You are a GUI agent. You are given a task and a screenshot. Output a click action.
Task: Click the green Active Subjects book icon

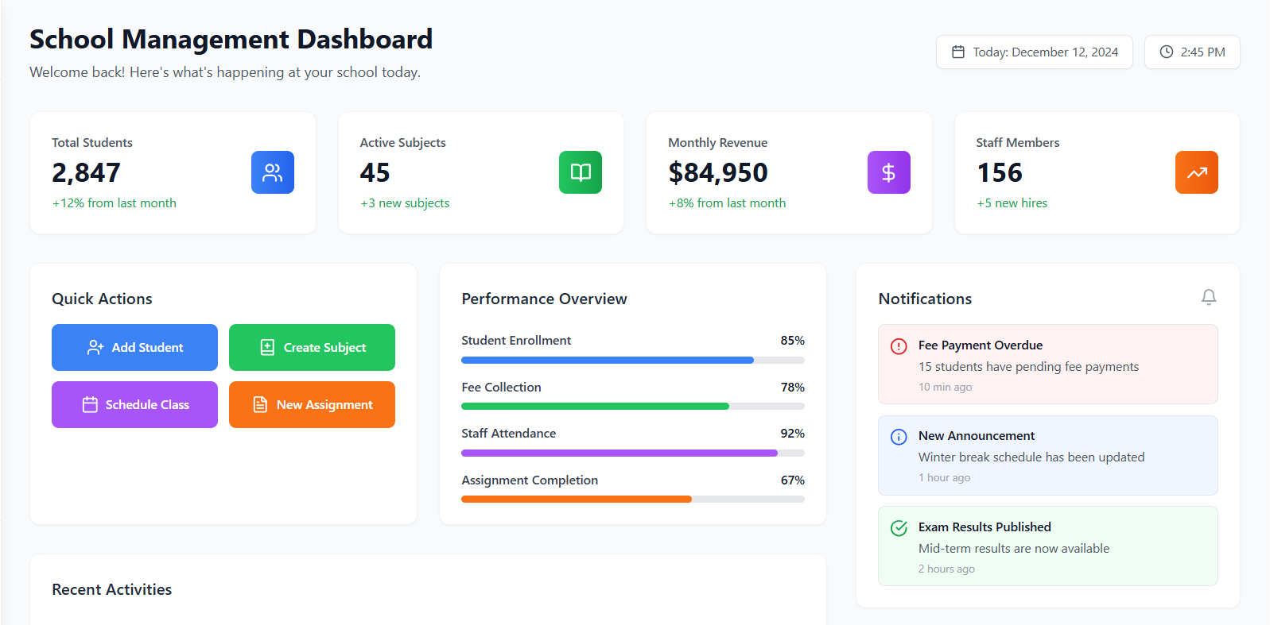click(581, 172)
